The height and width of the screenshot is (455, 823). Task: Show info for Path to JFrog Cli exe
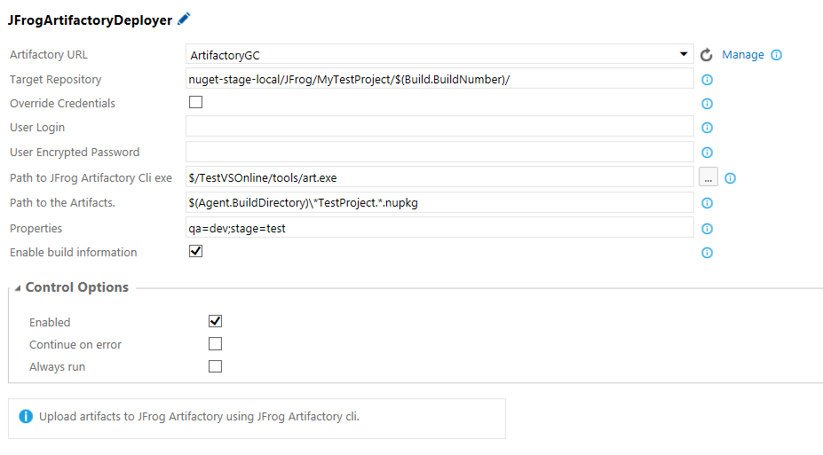point(730,178)
